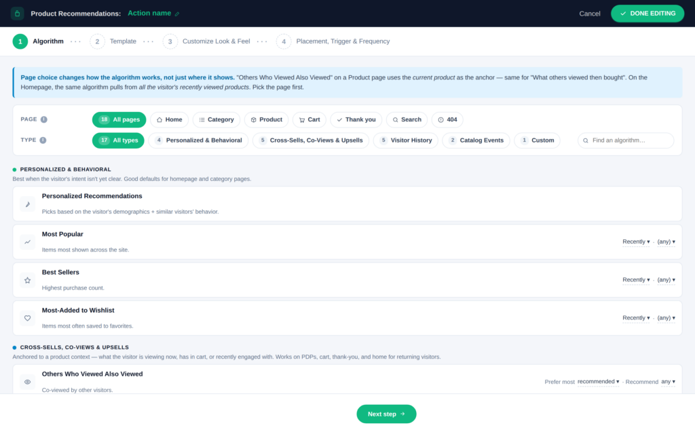
Task: Show Visitor History algorithms
Action: [406, 140]
